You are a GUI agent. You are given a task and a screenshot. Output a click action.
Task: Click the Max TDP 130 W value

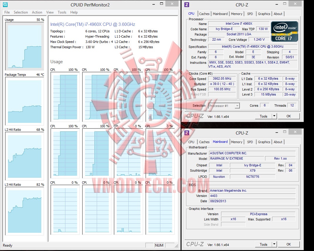click(263, 29)
